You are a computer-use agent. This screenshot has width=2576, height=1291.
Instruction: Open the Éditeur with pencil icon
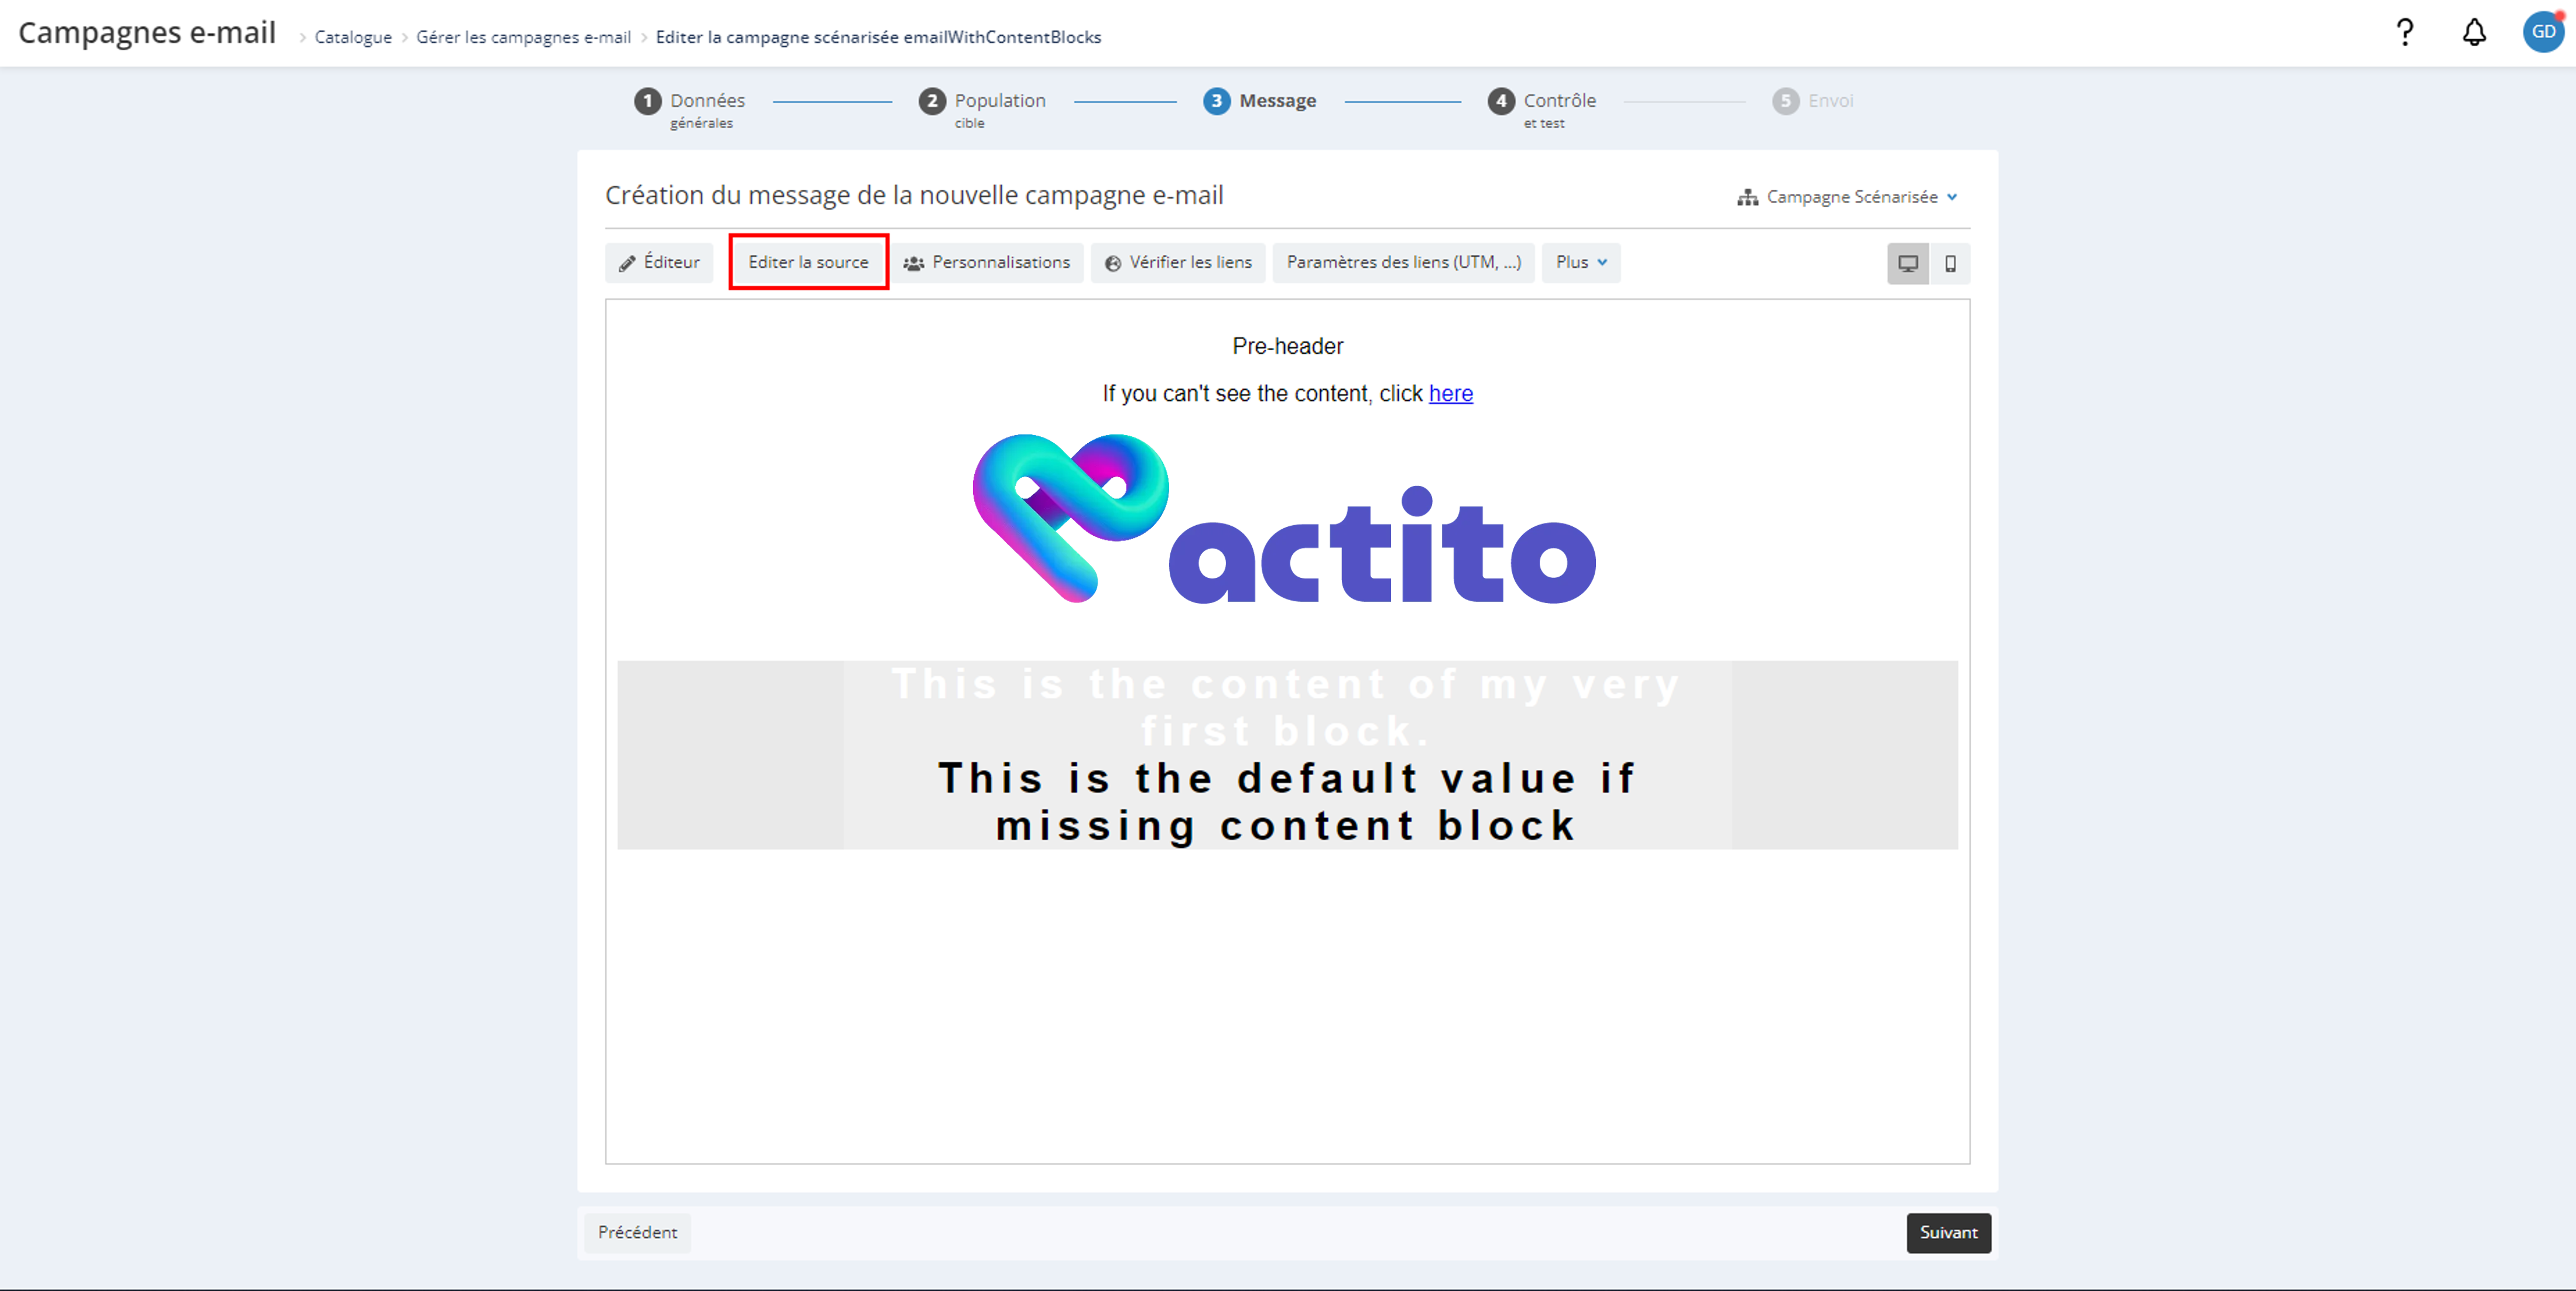(x=659, y=262)
